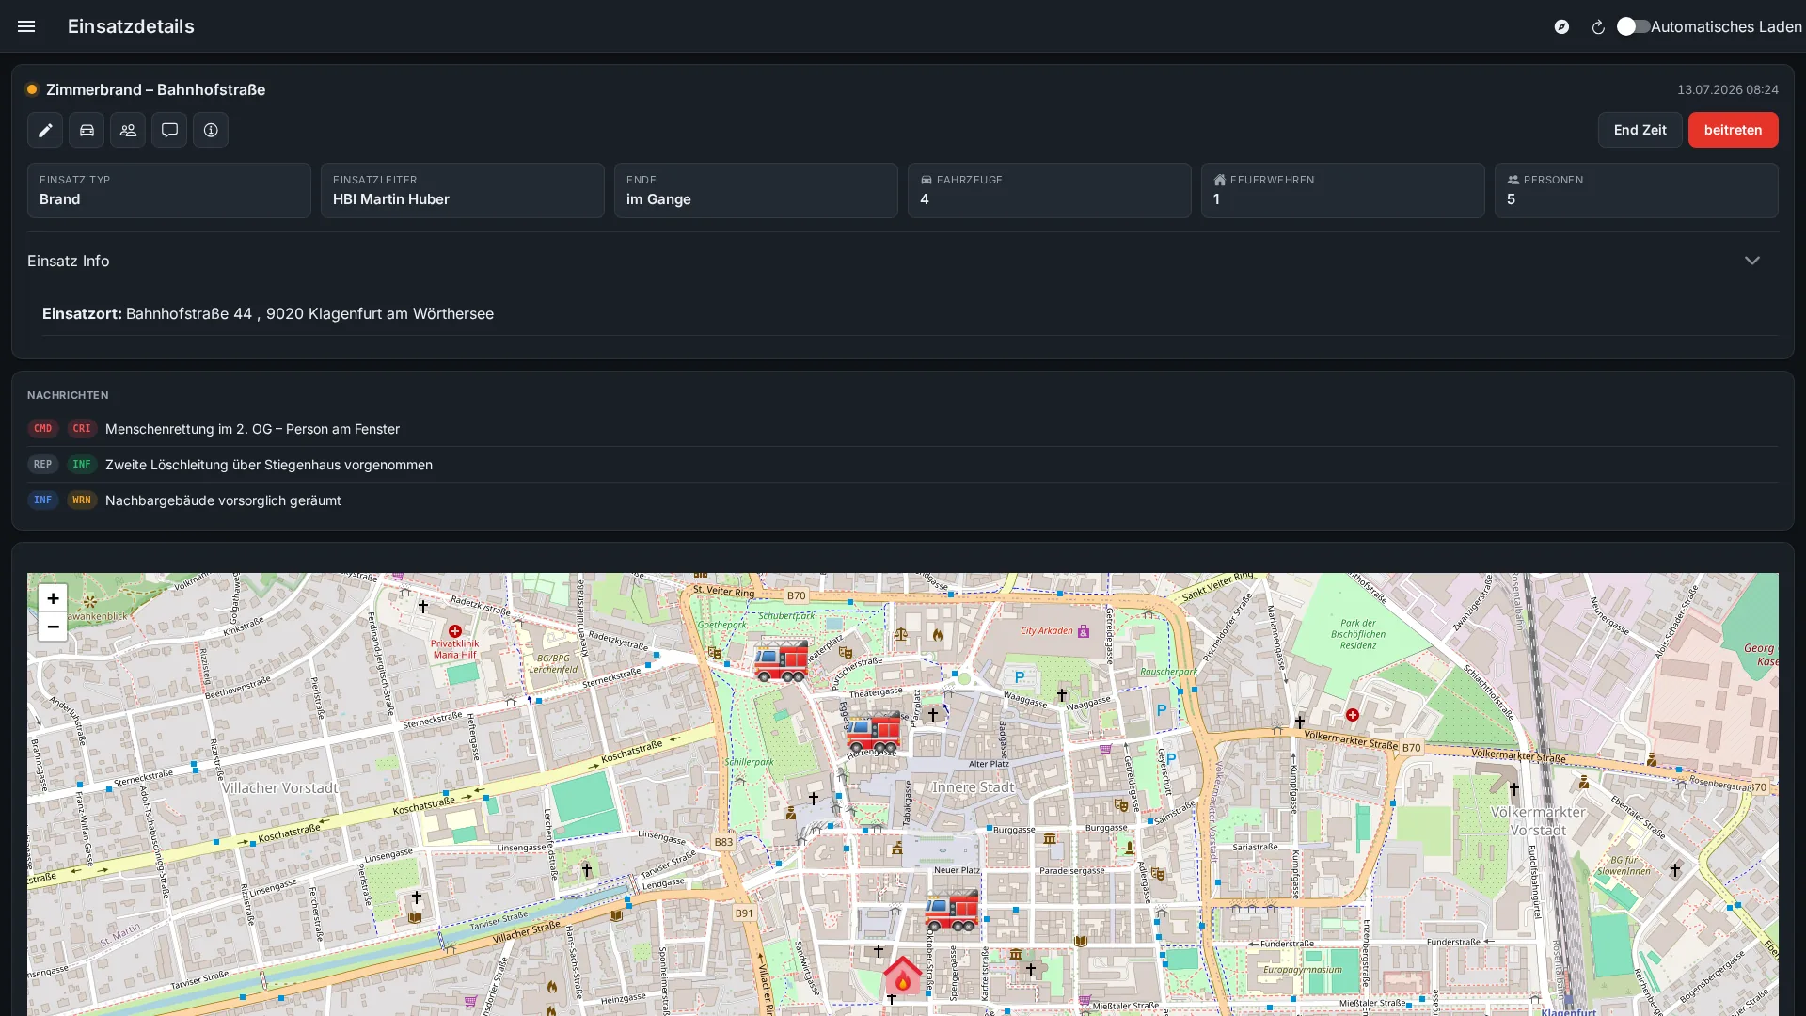Collapse the Einsatz Info section chevron

click(1751, 261)
